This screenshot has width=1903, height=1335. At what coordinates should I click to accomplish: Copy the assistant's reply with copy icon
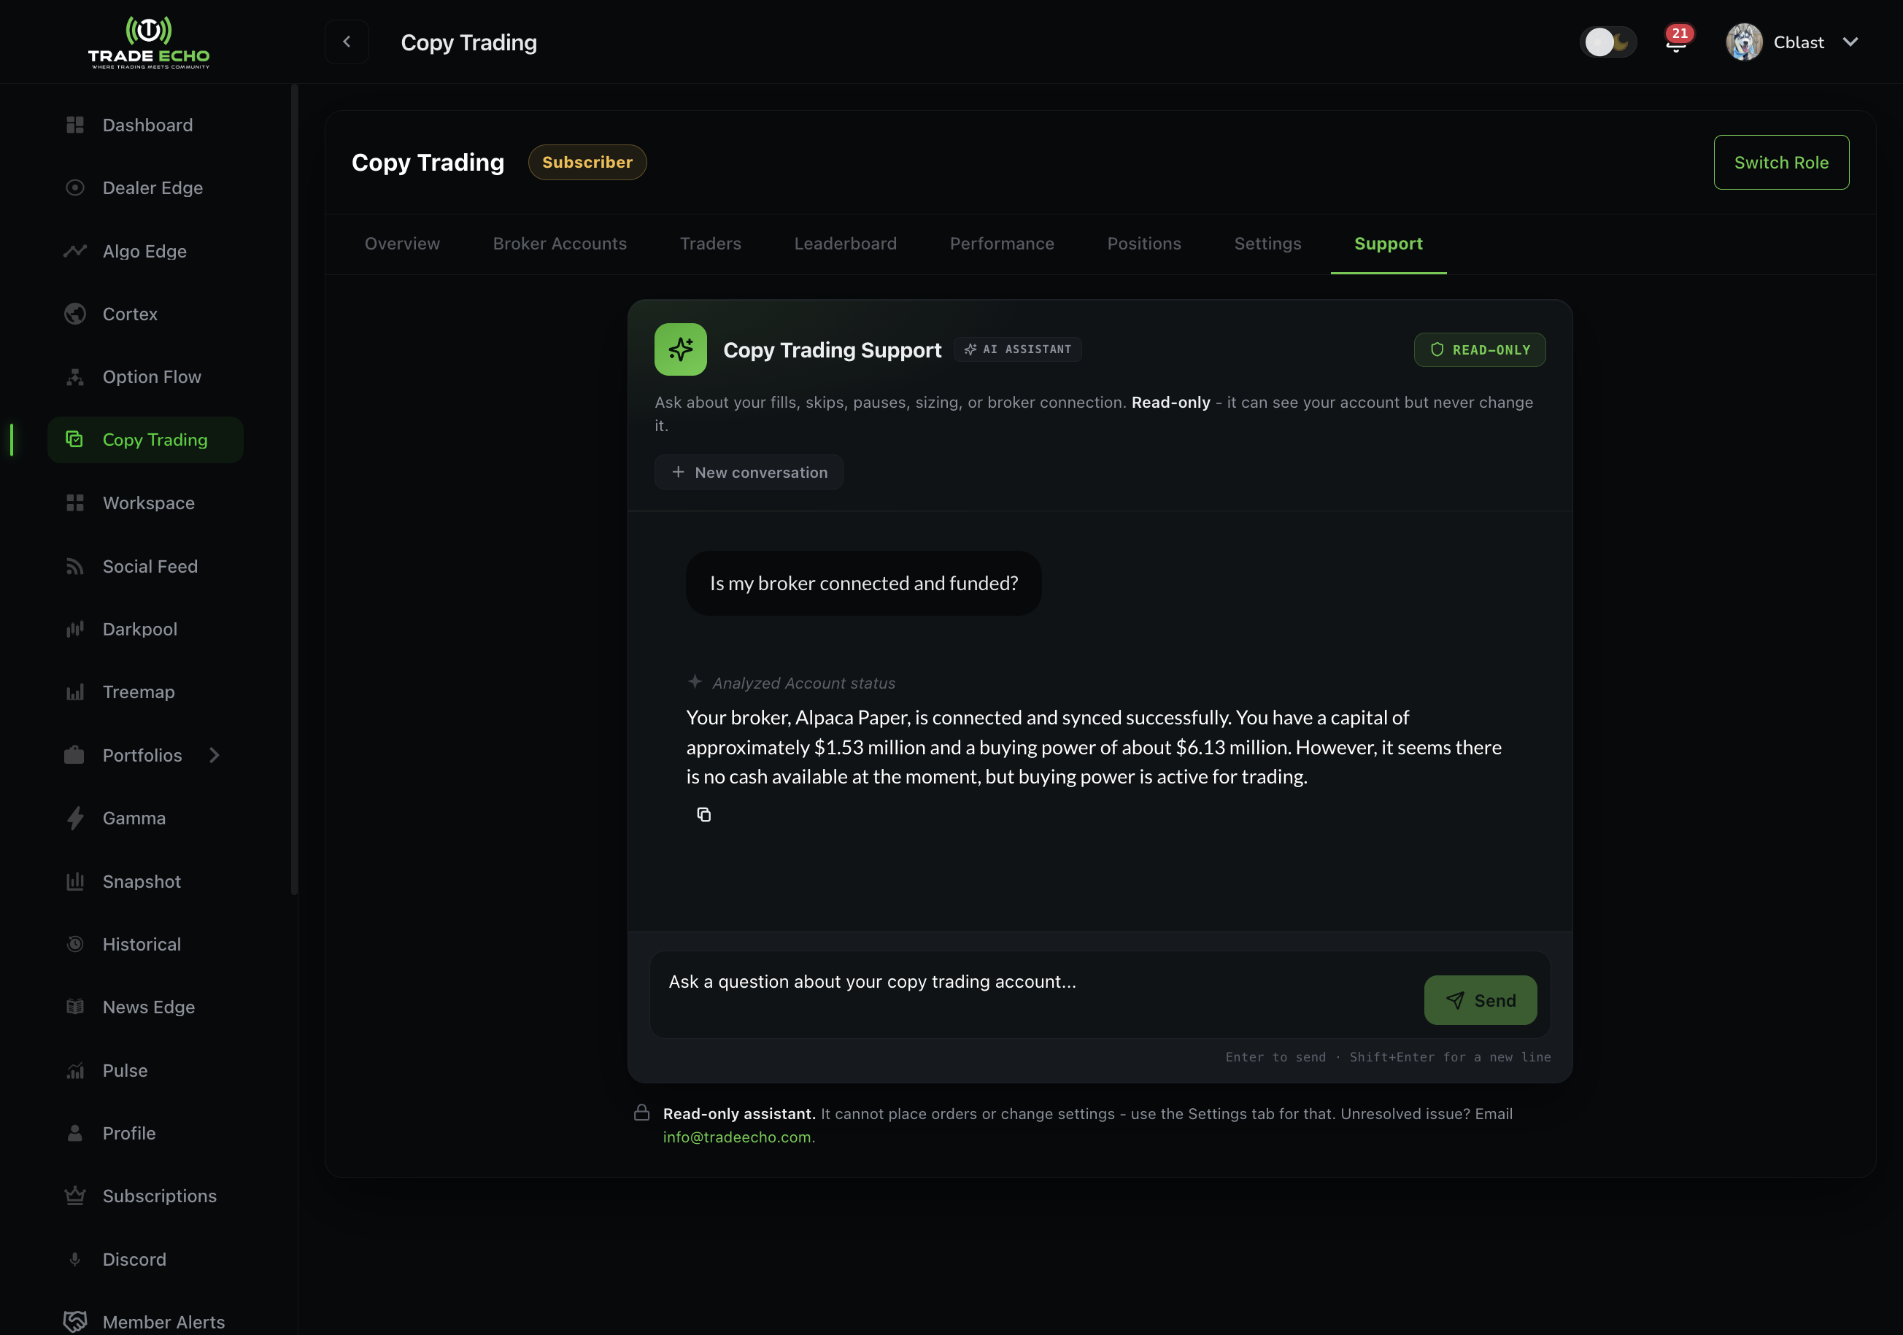pyautogui.click(x=703, y=815)
